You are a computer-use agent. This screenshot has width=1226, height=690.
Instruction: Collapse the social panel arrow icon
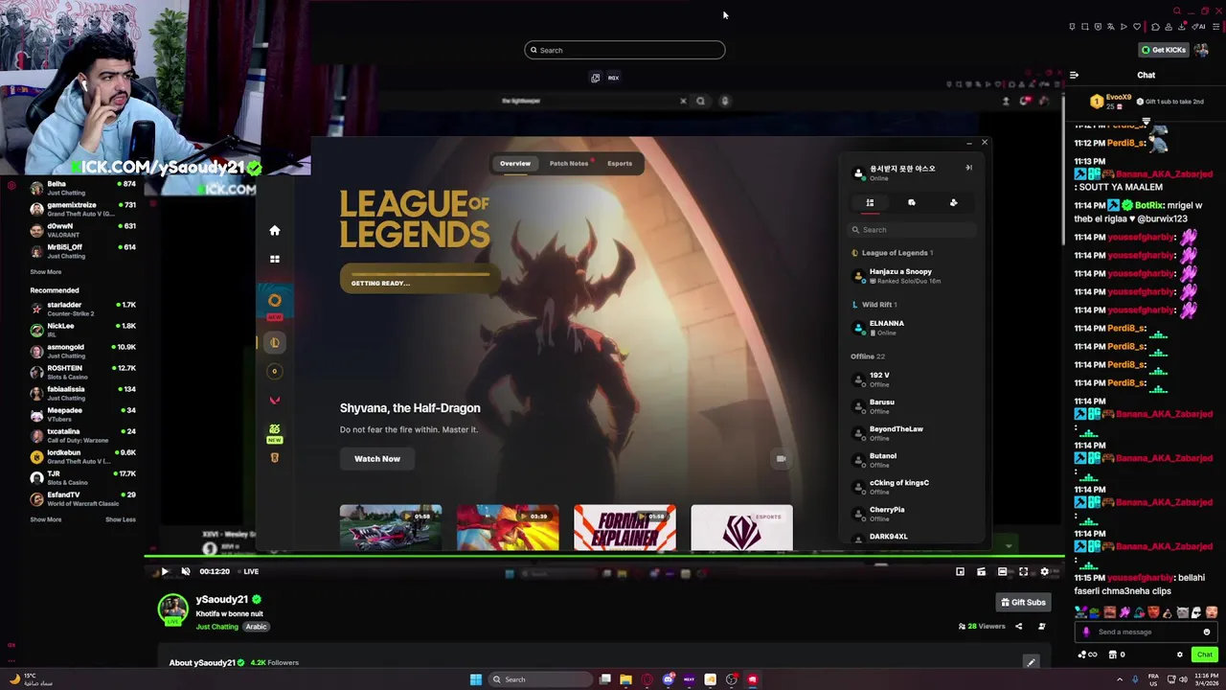pos(968,168)
